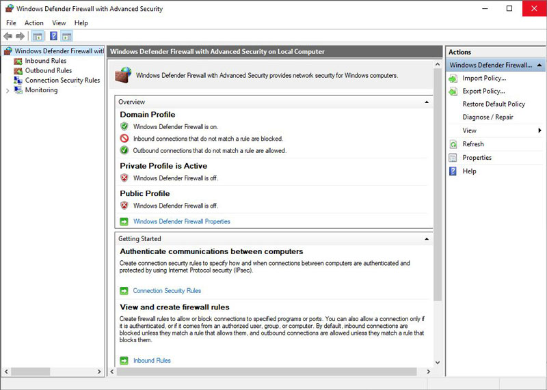
Task: Click the center pane vertical scrollbar thumb
Action: click(438, 184)
